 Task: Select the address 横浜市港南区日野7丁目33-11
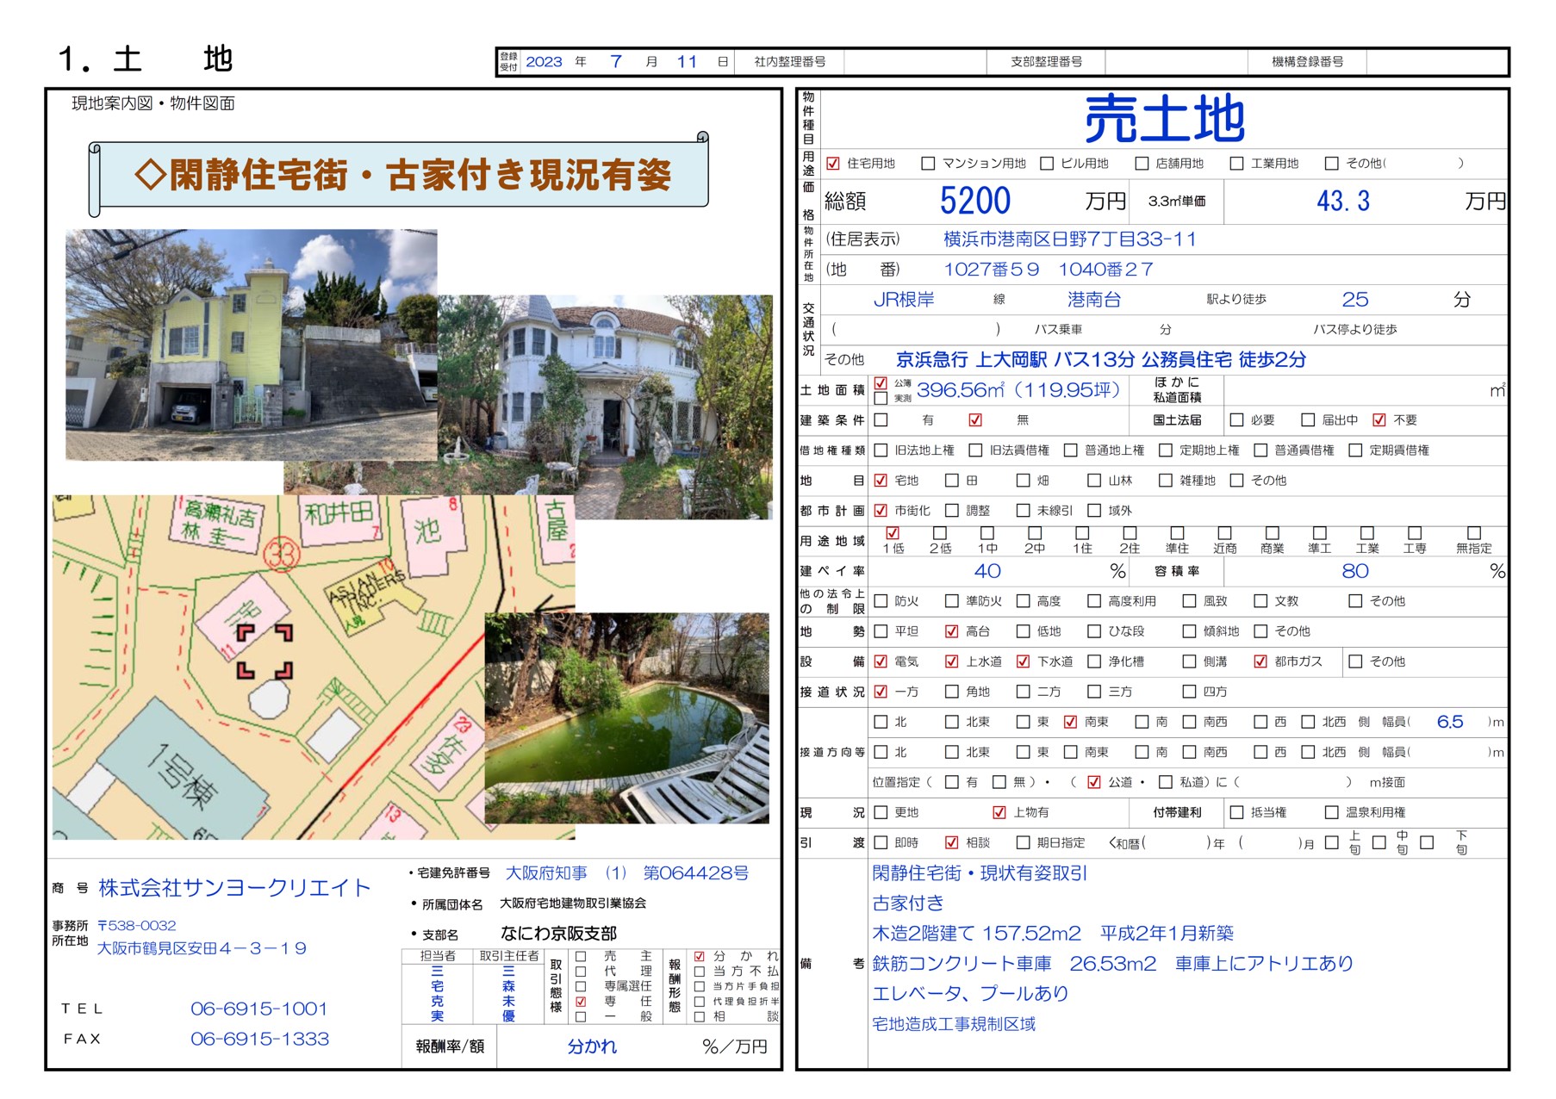click(x=1069, y=239)
